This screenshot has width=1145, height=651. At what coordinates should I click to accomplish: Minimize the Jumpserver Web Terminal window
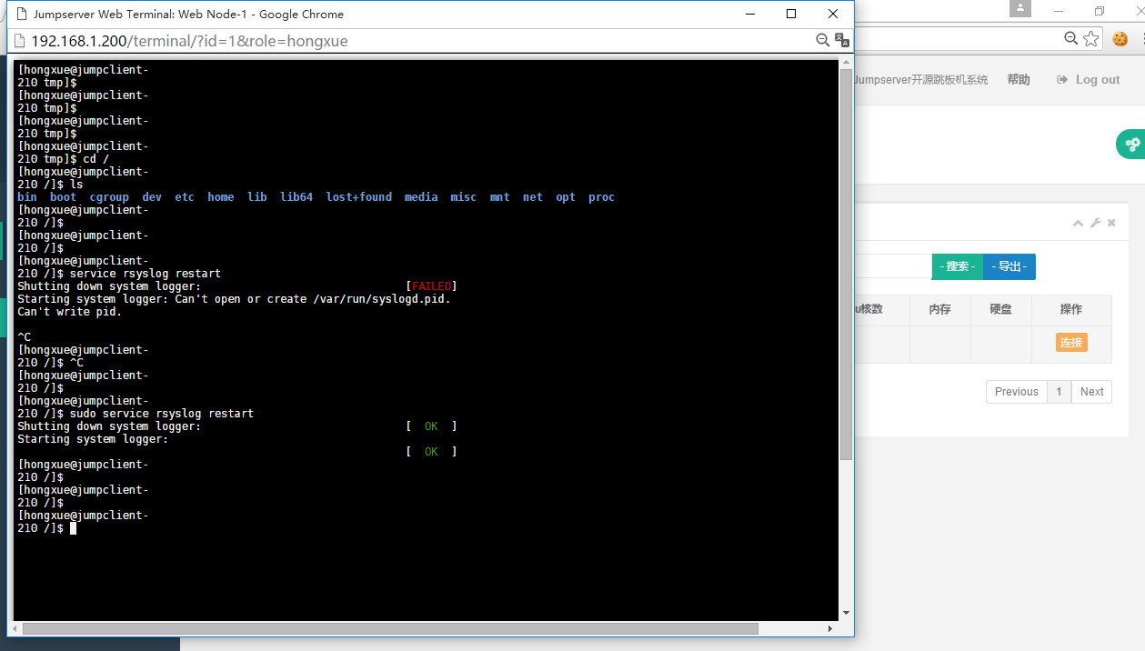(750, 14)
